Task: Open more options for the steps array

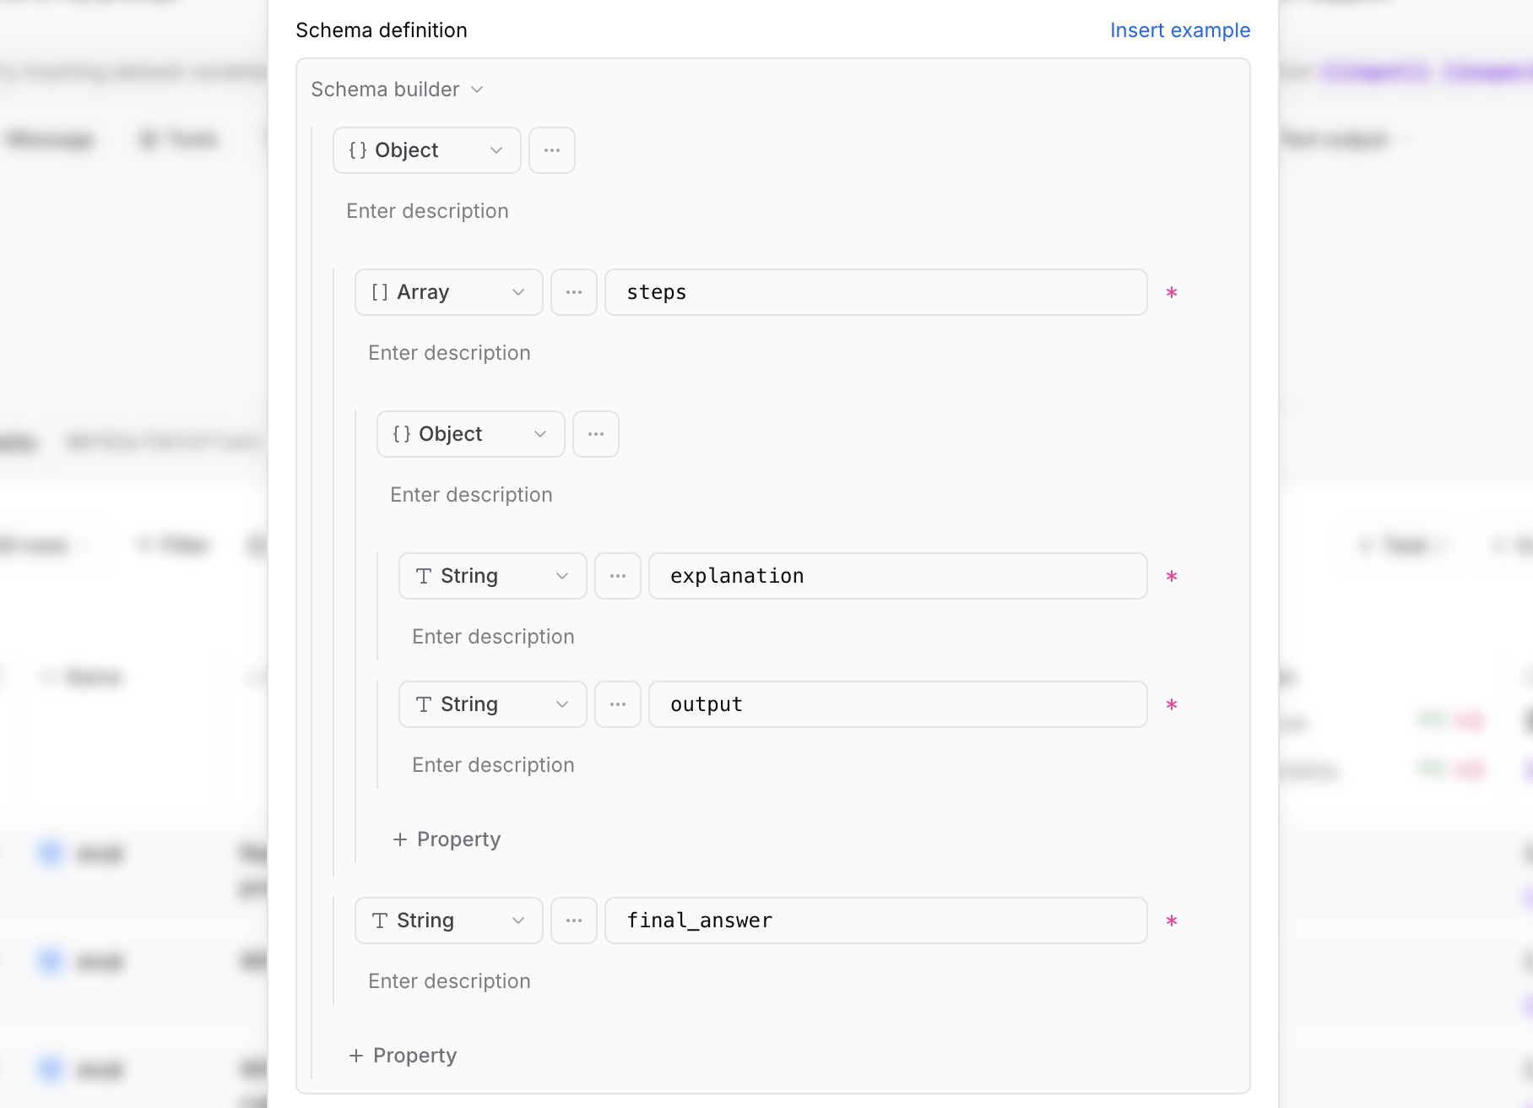Action: tap(574, 292)
